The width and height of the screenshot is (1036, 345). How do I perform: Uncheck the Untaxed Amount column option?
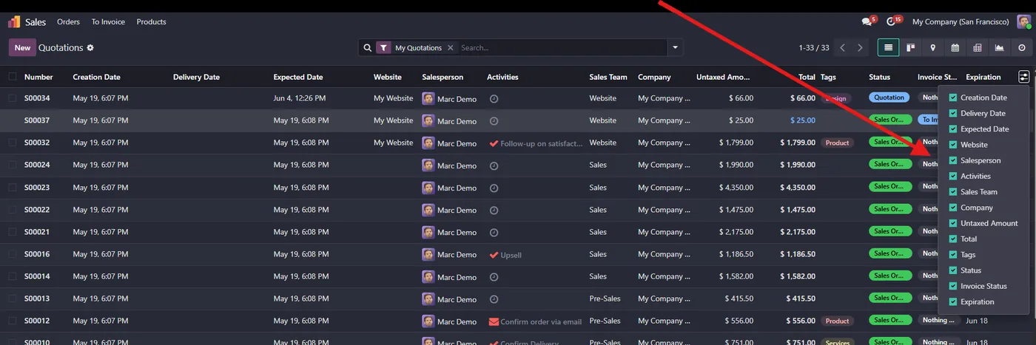pyautogui.click(x=953, y=223)
